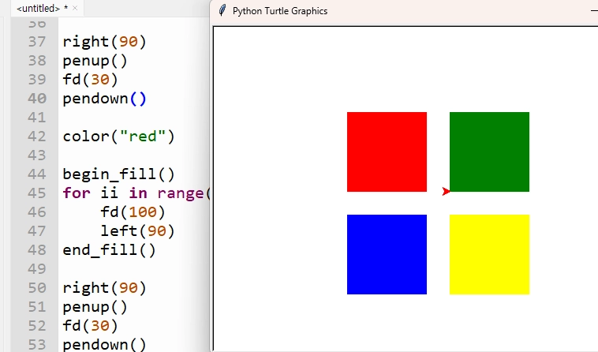Click the green filled square

489,152
